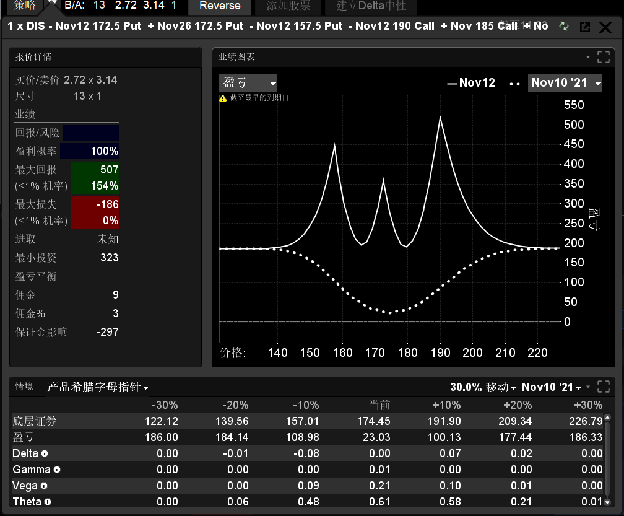
Task: Open the 盈亏 chart type dropdown
Action: click(248, 83)
